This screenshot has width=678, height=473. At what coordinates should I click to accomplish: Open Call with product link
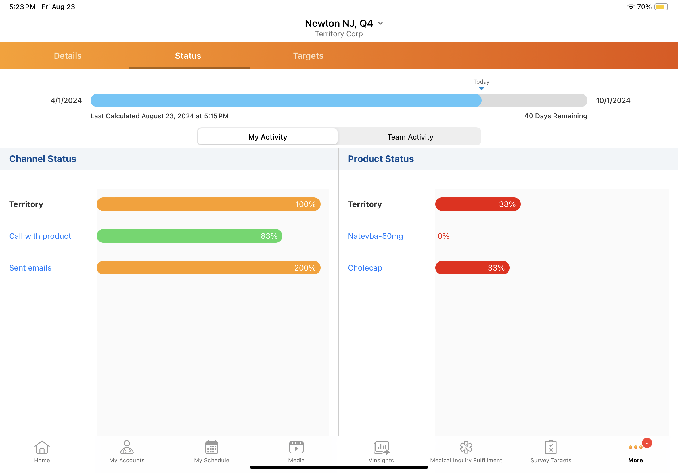pos(40,236)
